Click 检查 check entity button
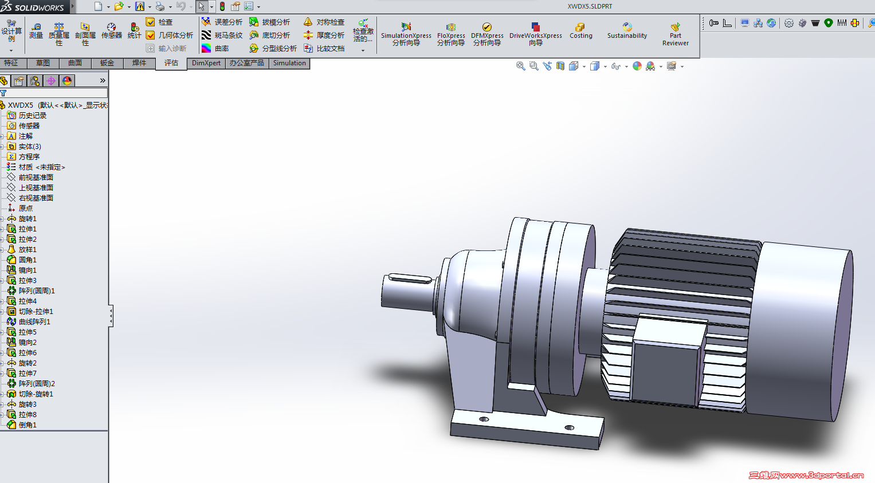Screen dimensions: 875x483 pos(159,22)
